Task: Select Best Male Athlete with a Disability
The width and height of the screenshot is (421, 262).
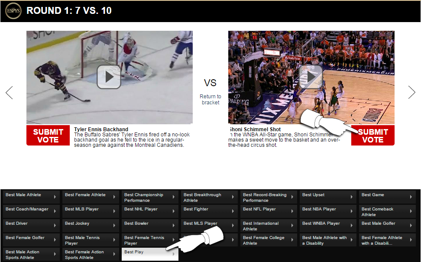Action: coord(328,239)
